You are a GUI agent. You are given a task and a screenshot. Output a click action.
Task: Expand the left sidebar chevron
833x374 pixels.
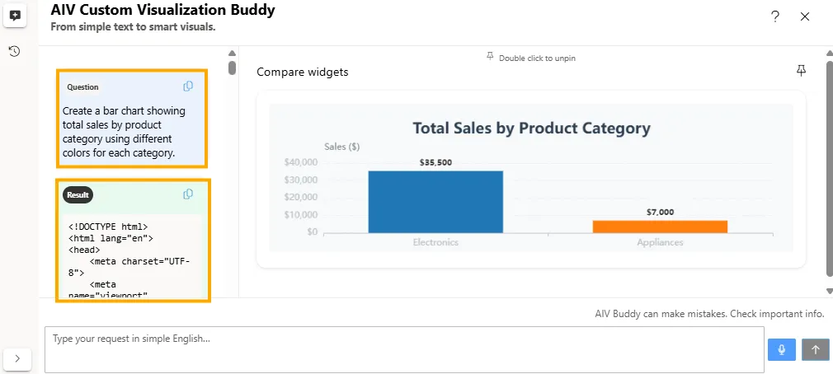pos(17,358)
